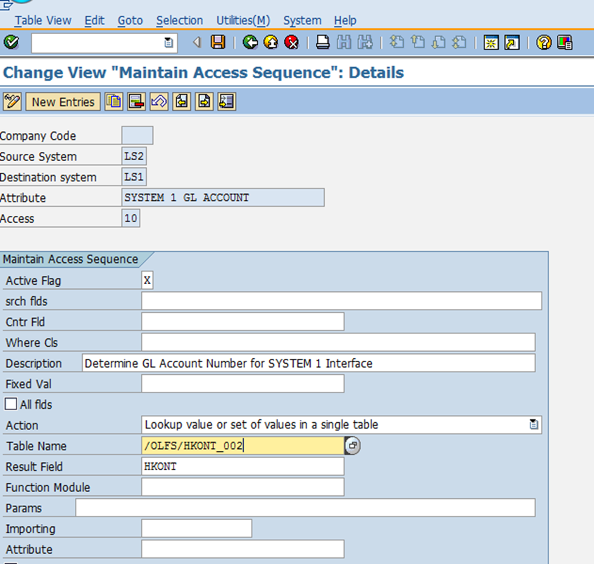Delete the entry using toolbar icon
Image resolution: width=594 pixels, height=564 pixels.
pyautogui.click(x=136, y=102)
